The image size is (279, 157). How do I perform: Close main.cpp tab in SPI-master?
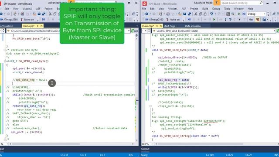pyautogui.click(x=41, y=26)
